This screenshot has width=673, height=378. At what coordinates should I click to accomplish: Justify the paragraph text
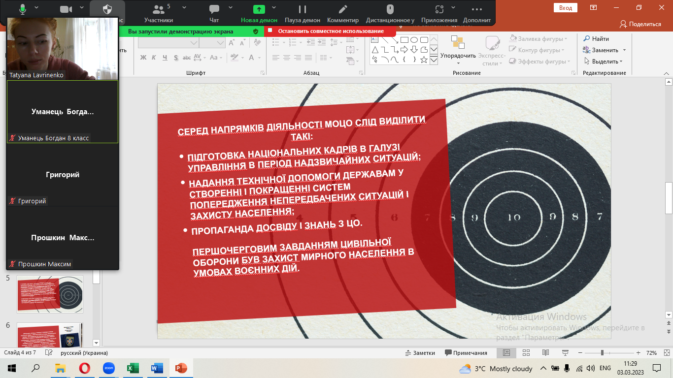(309, 58)
